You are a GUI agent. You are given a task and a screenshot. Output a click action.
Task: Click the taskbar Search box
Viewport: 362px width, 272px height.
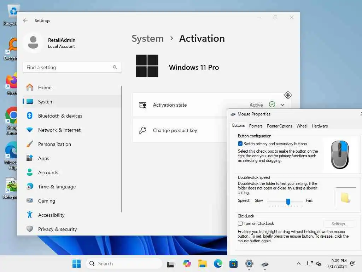point(124,263)
